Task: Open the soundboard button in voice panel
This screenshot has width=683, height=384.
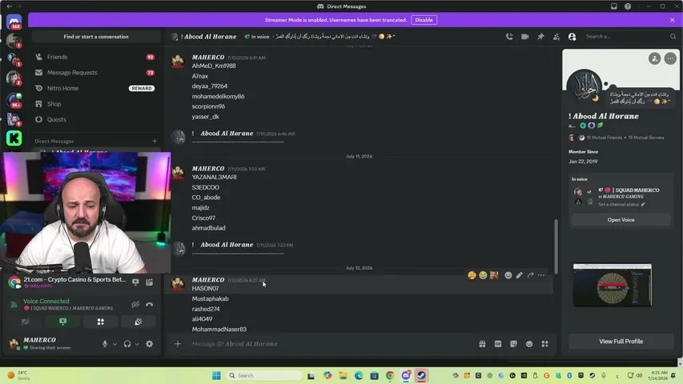Action: (138, 322)
